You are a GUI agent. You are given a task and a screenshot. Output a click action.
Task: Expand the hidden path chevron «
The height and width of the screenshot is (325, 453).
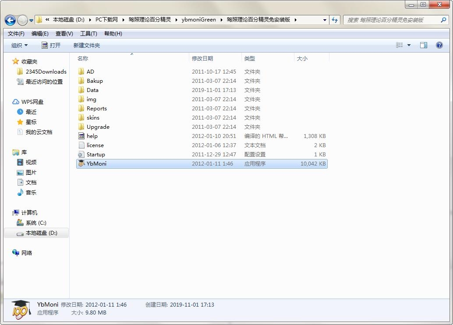click(47, 20)
